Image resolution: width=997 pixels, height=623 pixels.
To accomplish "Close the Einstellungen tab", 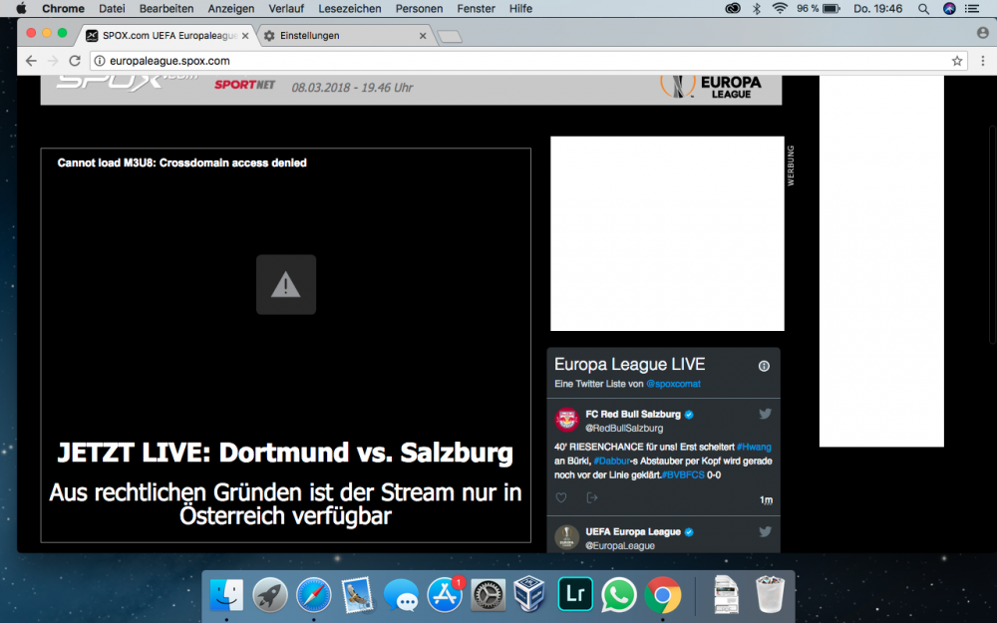I will pyautogui.click(x=423, y=36).
